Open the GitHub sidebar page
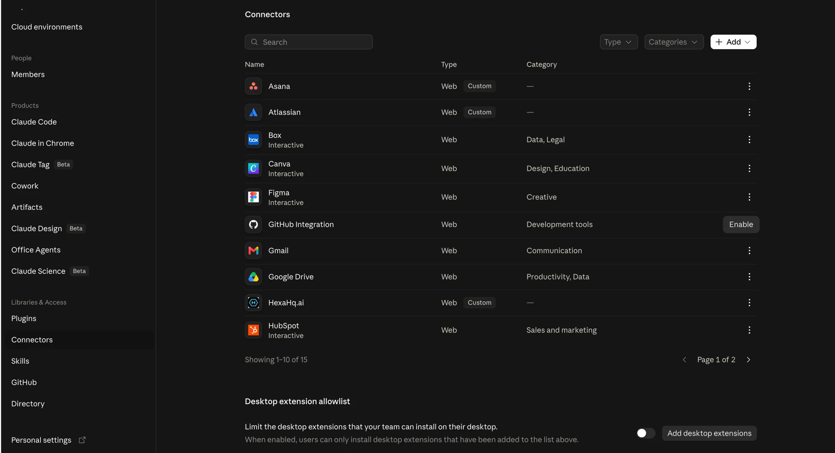Viewport: 835px width, 453px height. pos(24,383)
